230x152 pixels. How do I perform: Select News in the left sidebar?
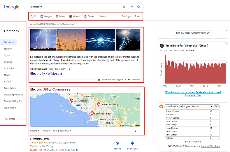(x=7, y=75)
